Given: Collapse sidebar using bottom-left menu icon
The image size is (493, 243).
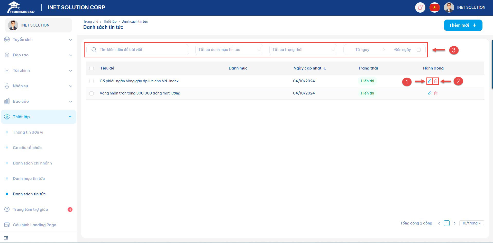Looking at the screenshot, I should (x=6, y=238).
